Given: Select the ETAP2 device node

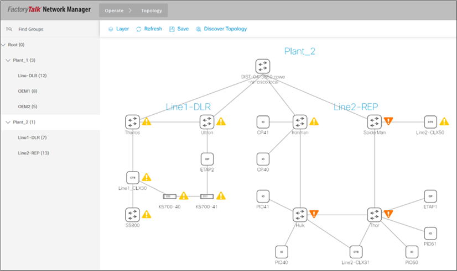Looking at the screenshot, I should tap(207, 159).
